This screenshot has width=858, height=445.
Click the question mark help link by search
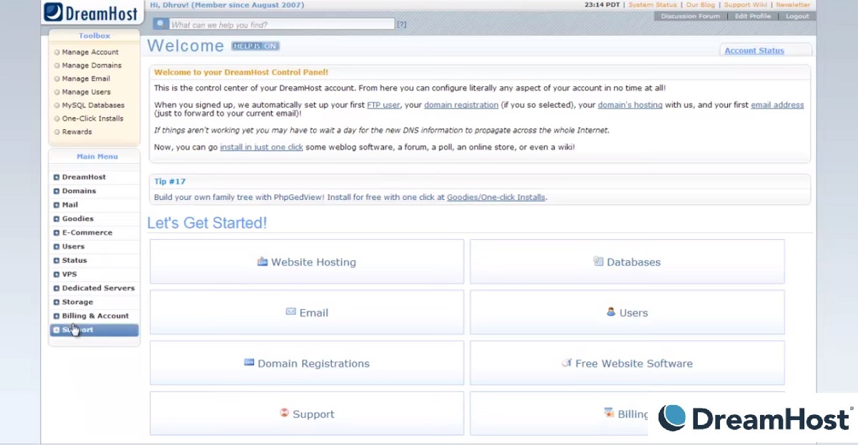coord(402,24)
